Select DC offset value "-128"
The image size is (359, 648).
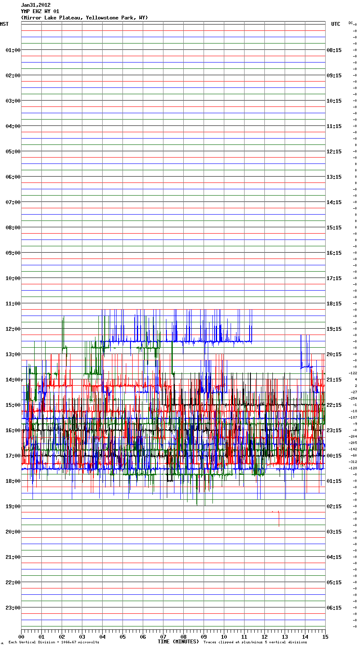tap(353, 468)
